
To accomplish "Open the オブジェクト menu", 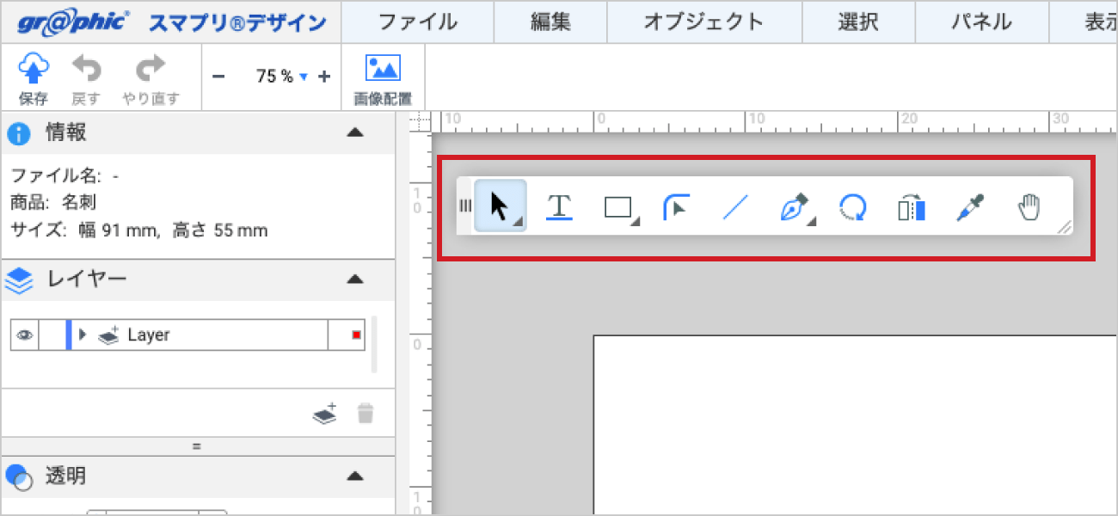I will [704, 22].
